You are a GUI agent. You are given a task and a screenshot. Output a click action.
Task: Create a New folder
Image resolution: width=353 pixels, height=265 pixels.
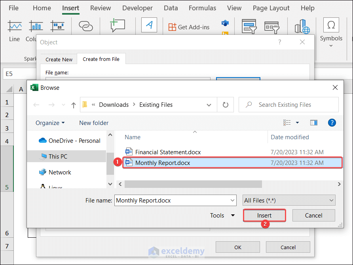click(x=94, y=123)
